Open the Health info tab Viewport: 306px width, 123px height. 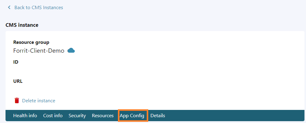25,116
